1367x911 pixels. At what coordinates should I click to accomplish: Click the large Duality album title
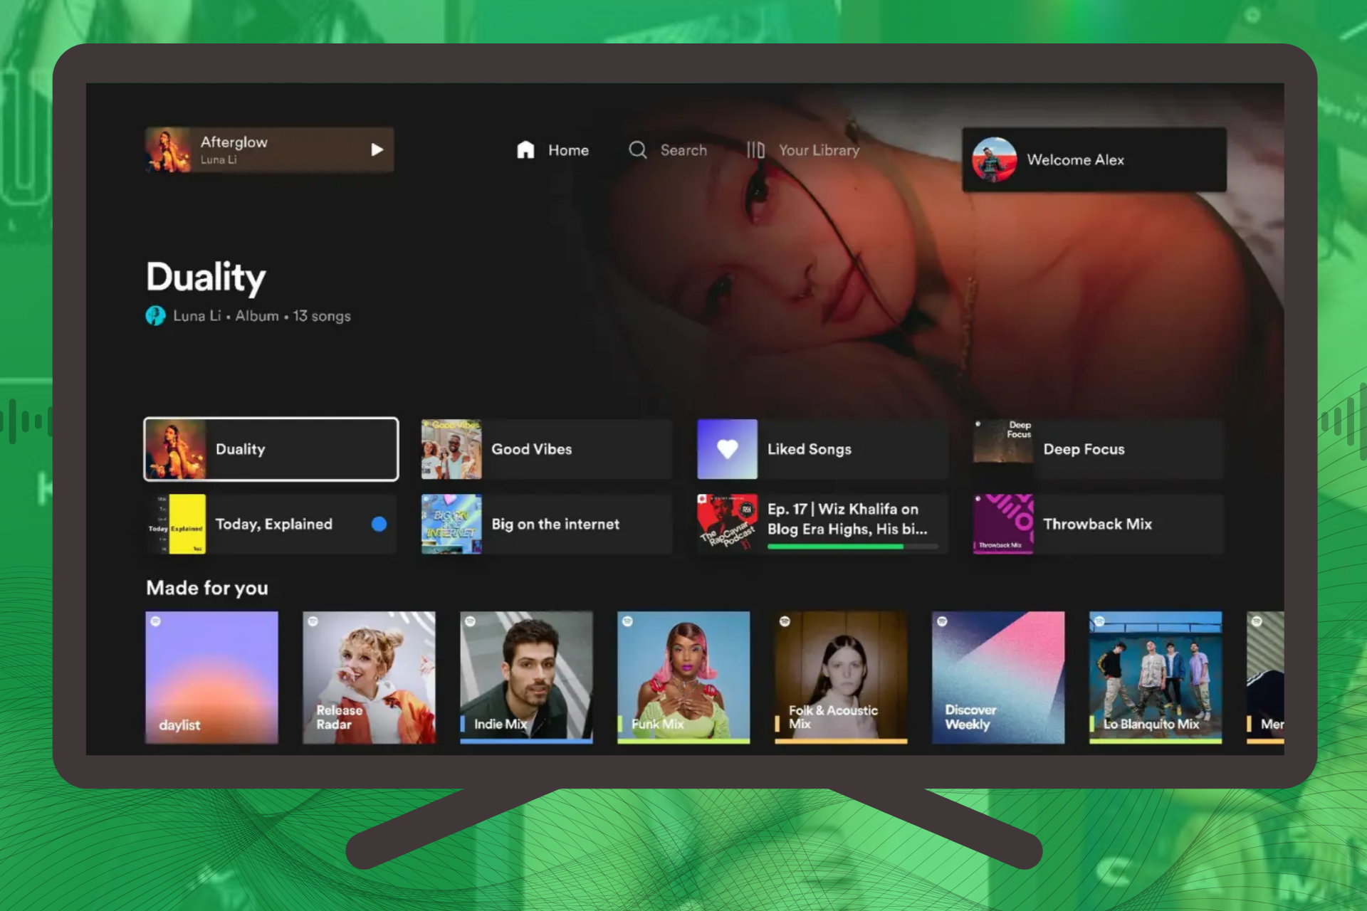click(206, 277)
